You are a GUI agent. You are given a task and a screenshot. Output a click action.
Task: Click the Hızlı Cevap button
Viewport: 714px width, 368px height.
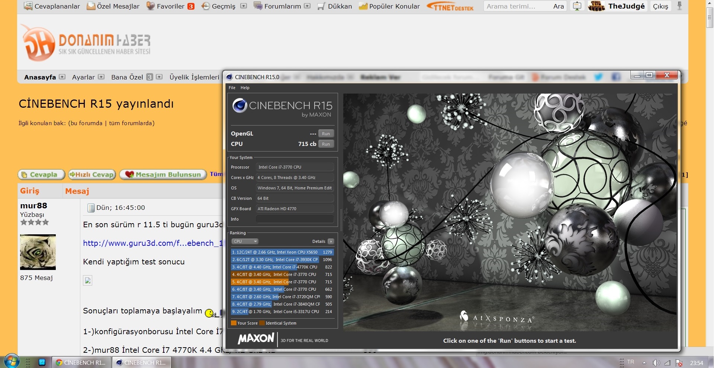(92, 175)
